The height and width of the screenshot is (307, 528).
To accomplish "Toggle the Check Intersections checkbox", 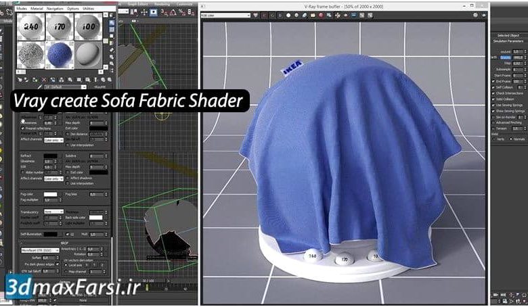I will click(493, 93).
